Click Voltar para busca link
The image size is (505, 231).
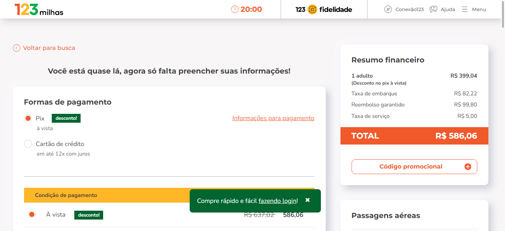(x=49, y=48)
